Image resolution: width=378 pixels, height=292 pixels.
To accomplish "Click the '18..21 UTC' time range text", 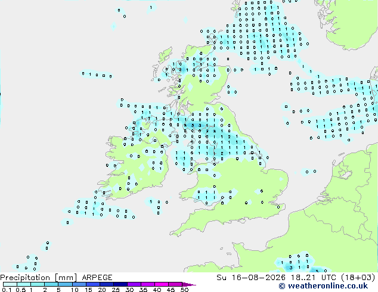I will click(314, 278).
